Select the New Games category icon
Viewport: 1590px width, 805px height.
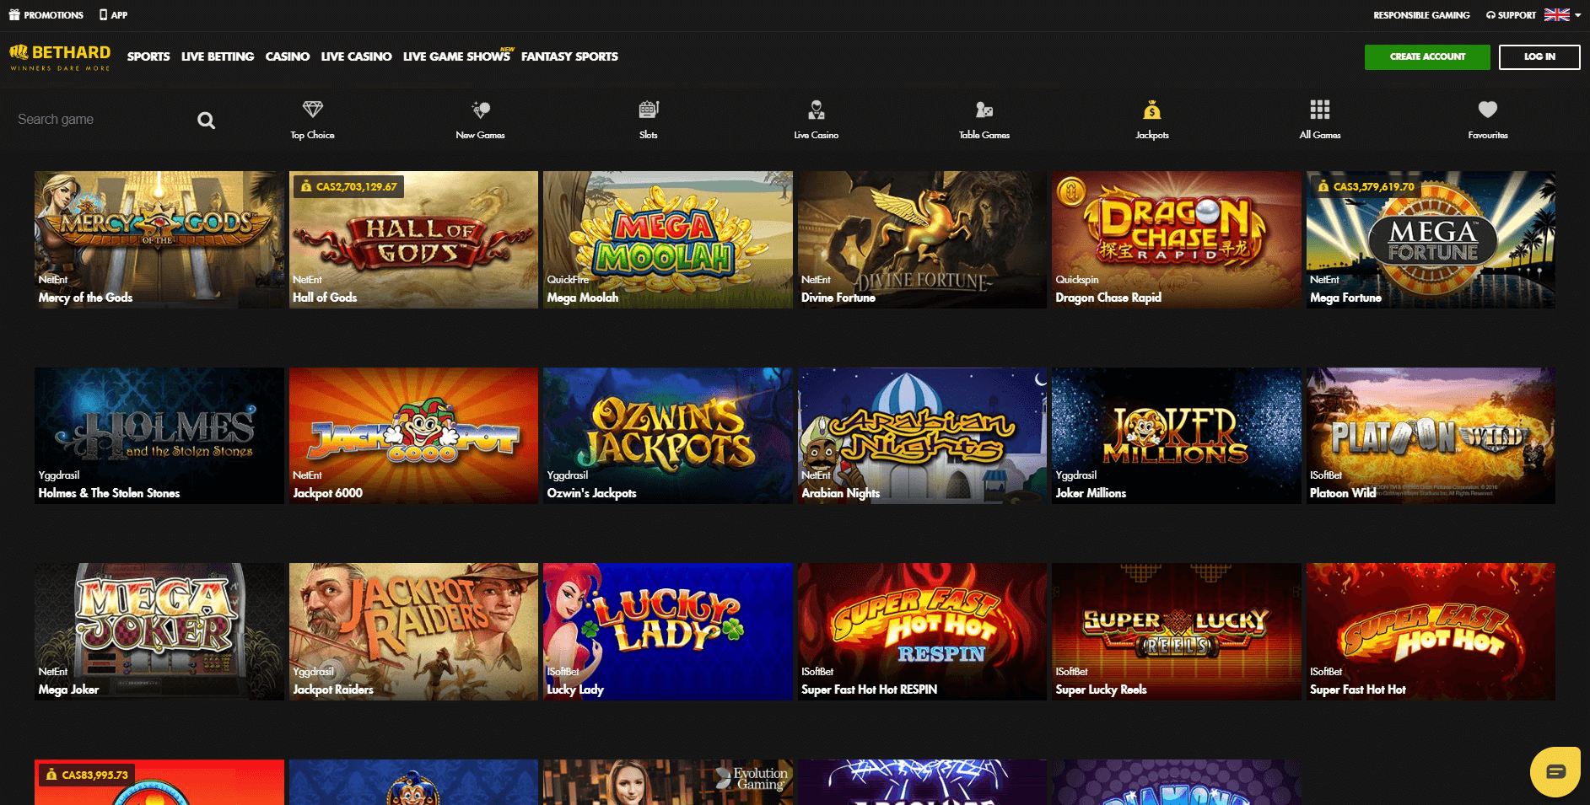coord(480,110)
